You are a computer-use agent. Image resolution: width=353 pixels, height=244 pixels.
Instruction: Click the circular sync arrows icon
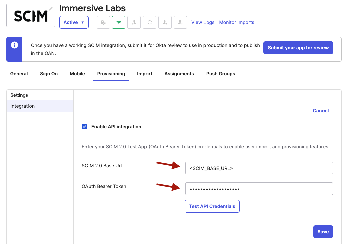(x=150, y=22)
